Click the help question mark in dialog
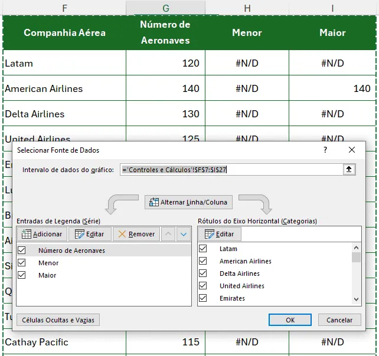Image resolution: width=379 pixels, height=356 pixels. (x=325, y=150)
